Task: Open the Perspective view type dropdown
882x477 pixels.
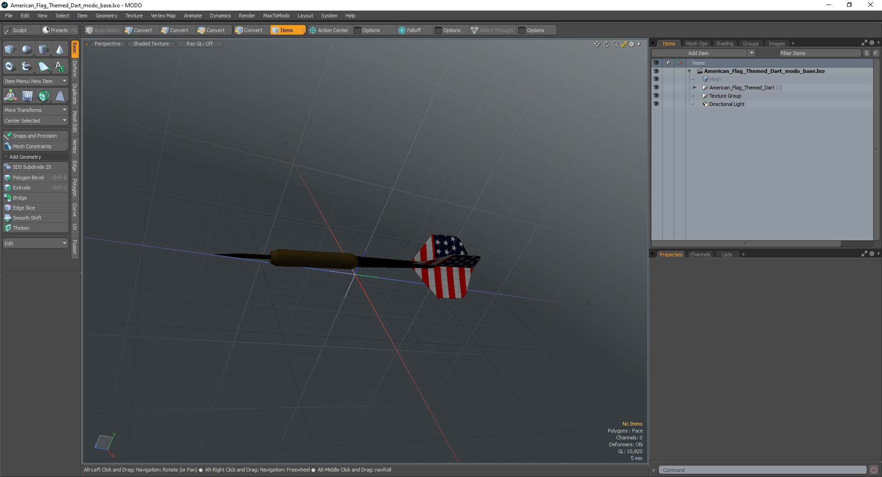Action: (x=107, y=44)
